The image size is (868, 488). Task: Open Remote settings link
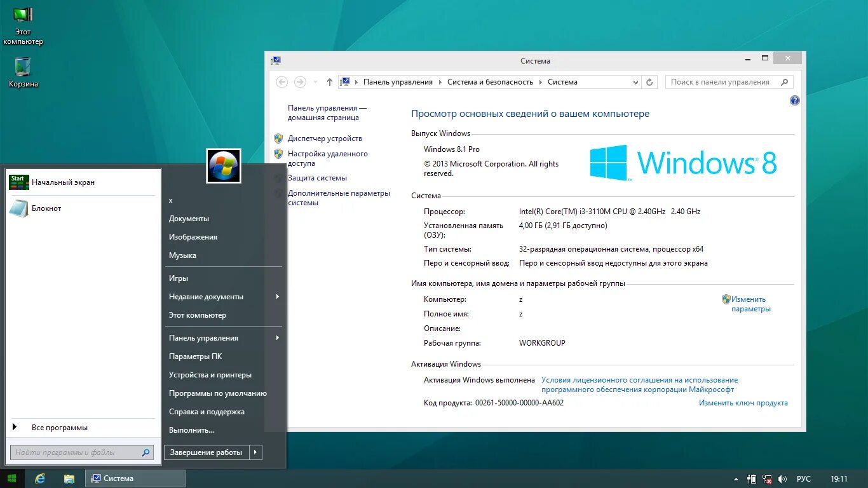(x=328, y=158)
